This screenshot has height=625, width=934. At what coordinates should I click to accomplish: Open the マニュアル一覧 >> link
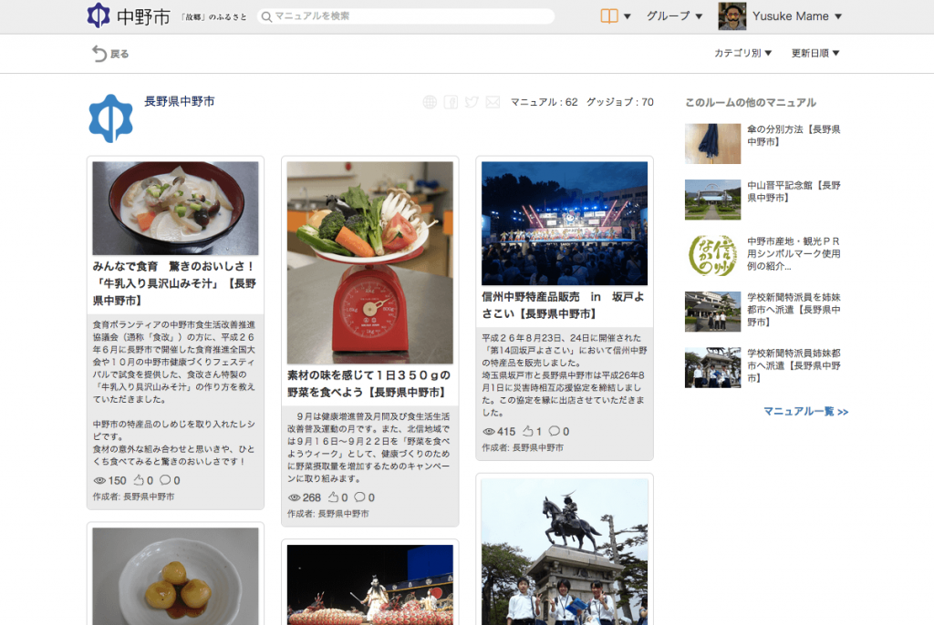[x=806, y=411]
